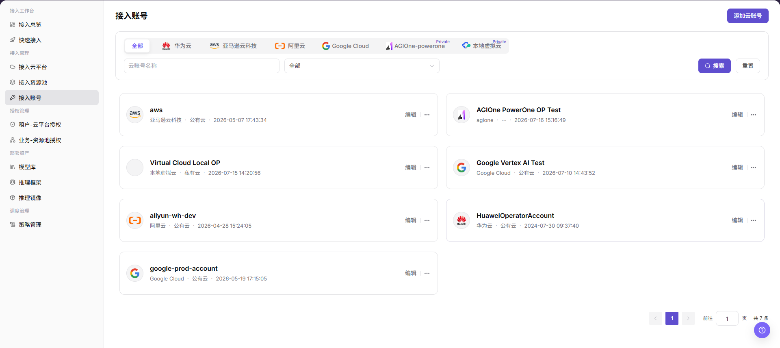Open more options for google-prod-account
The height and width of the screenshot is (348, 780).
pyautogui.click(x=427, y=273)
